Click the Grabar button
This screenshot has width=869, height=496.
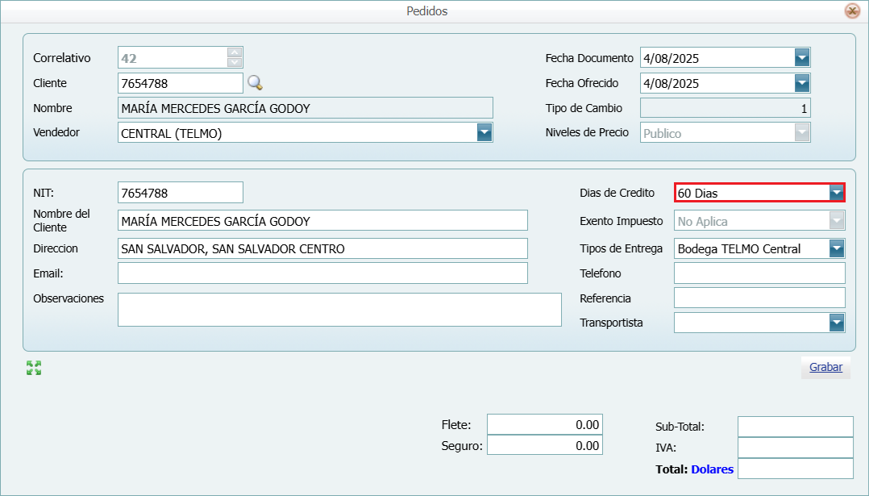[x=825, y=367]
